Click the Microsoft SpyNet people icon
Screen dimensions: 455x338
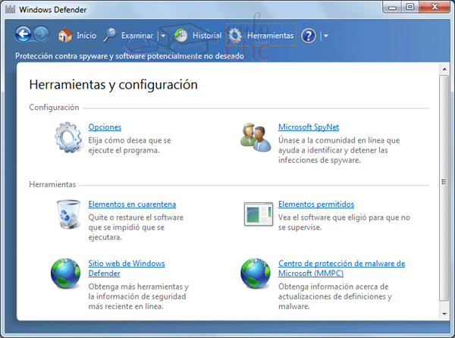(x=256, y=136)
